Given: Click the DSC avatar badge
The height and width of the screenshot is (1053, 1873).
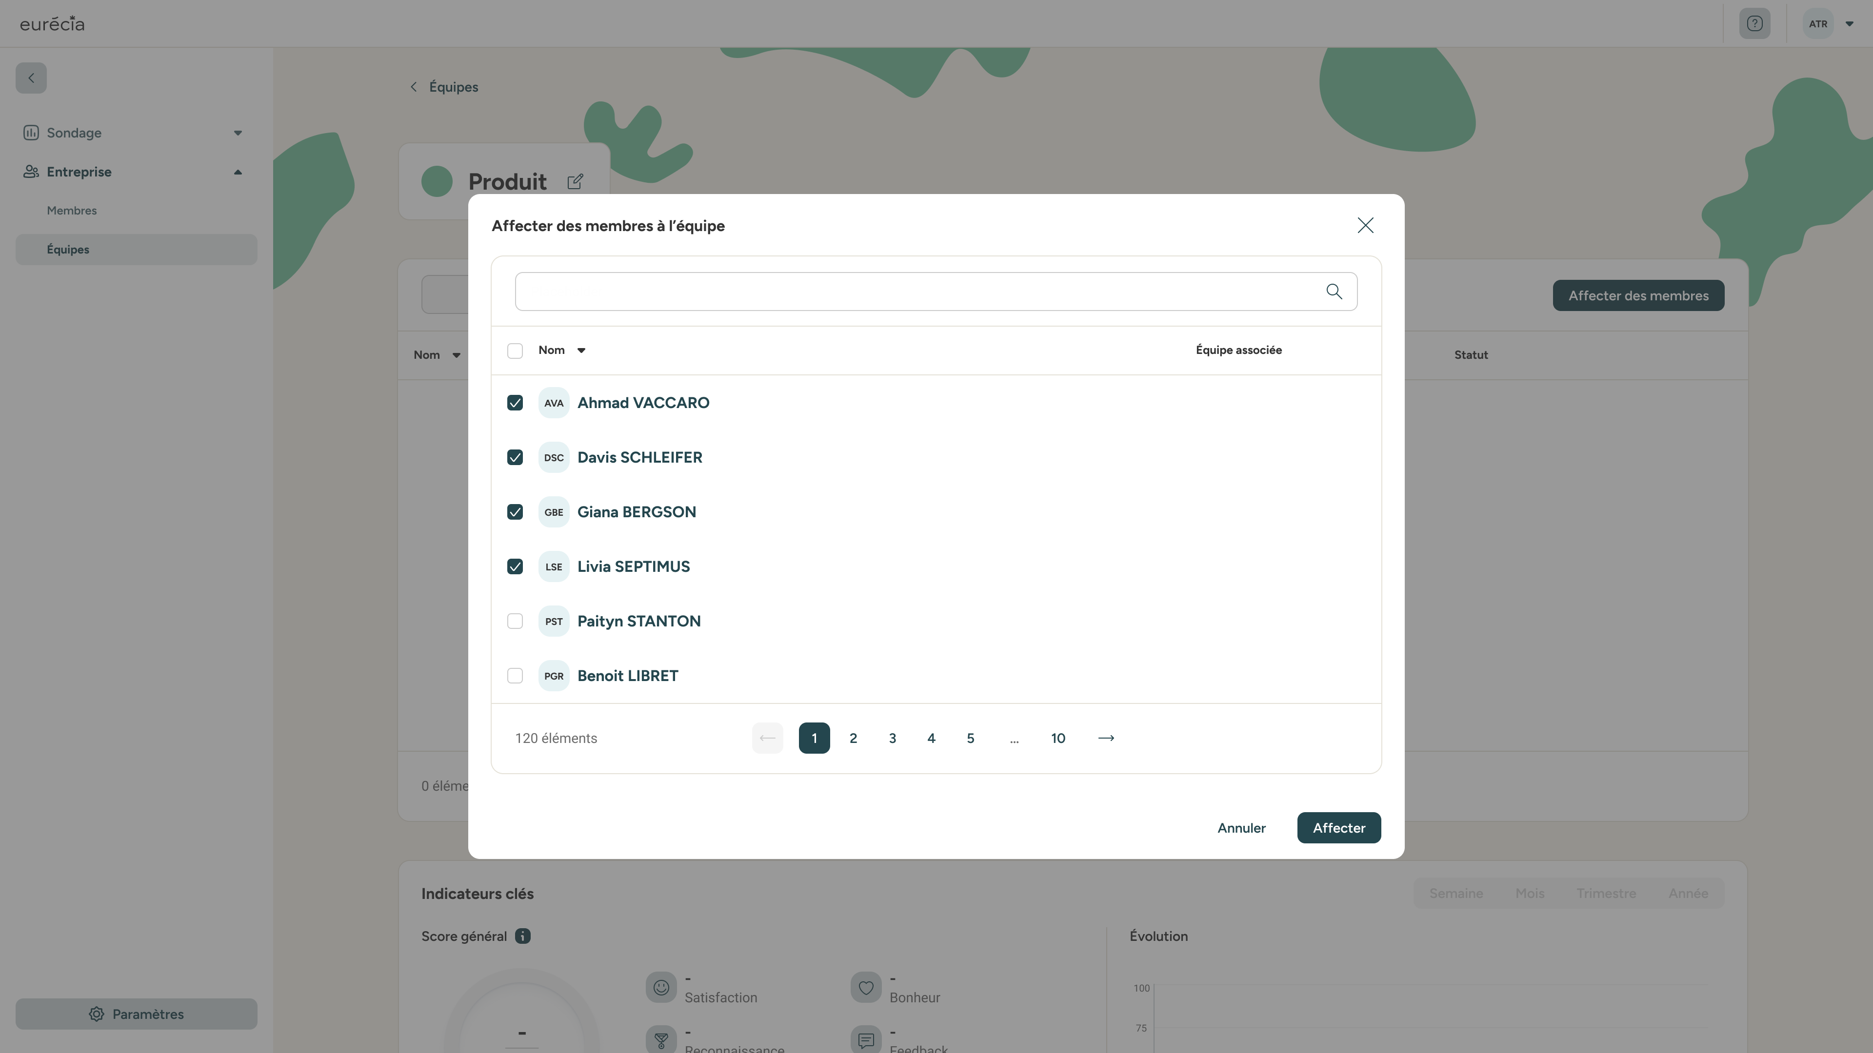Looking at the screenshot, I should coord(553,457).
